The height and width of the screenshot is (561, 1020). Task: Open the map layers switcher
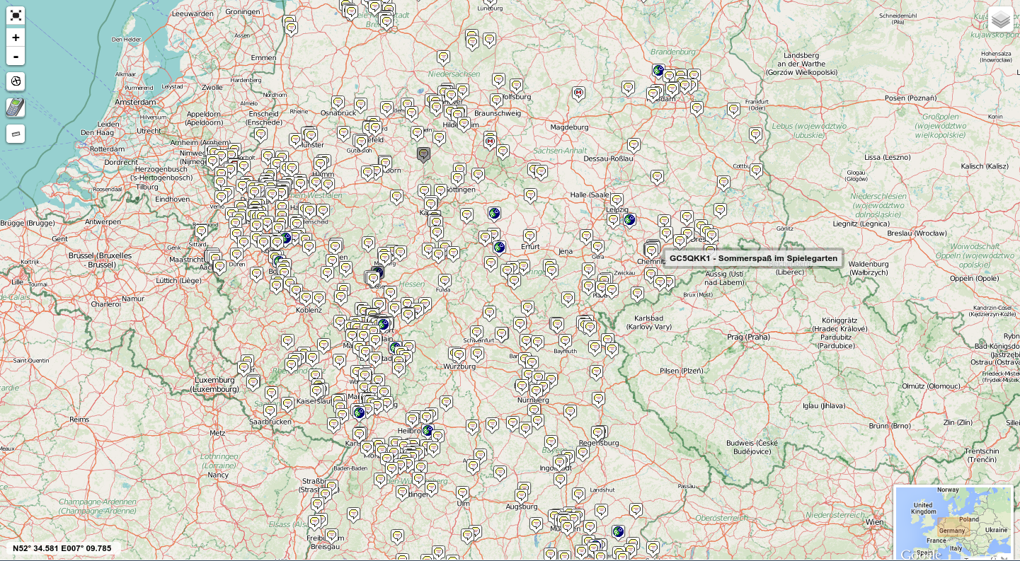click(1001, 19)
